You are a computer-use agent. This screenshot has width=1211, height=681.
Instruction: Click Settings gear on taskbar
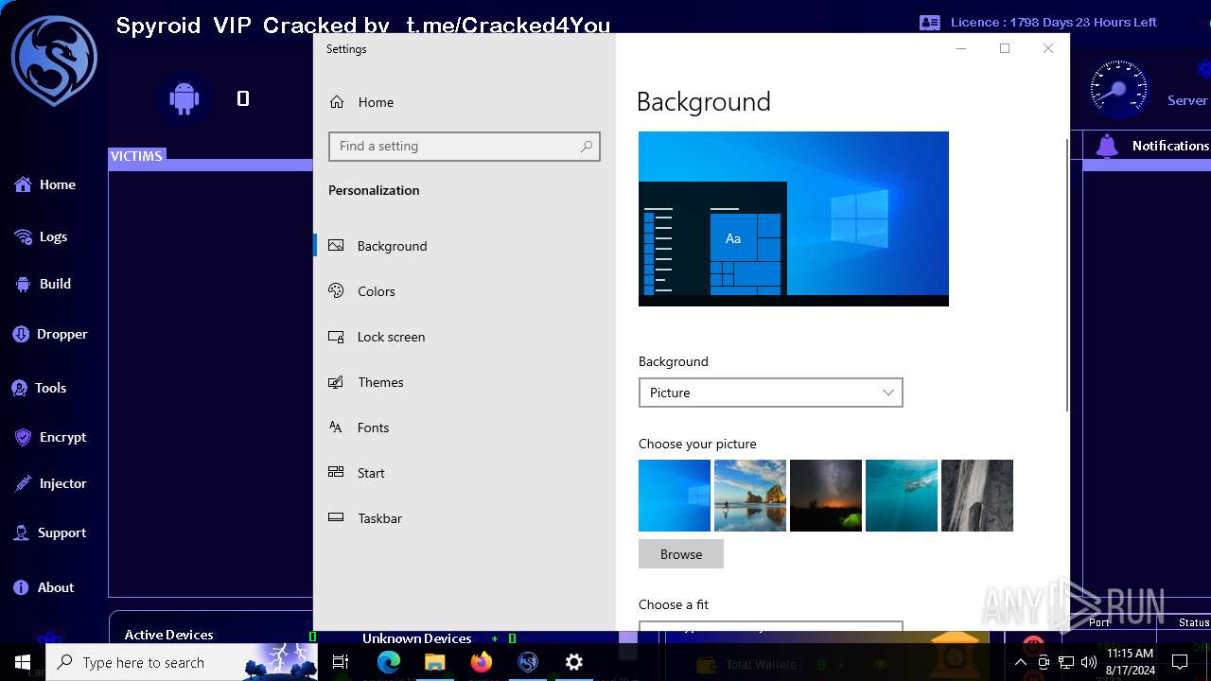(x=574, y=662)
